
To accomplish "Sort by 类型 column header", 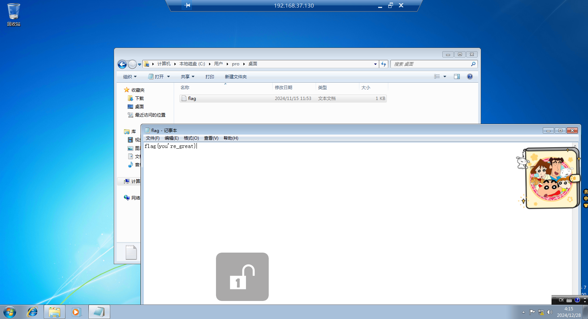I will tap(337, 87).
